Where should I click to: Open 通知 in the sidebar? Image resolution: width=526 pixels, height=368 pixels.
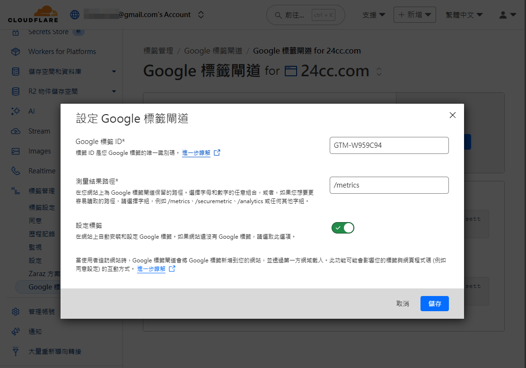pos(35,332)
